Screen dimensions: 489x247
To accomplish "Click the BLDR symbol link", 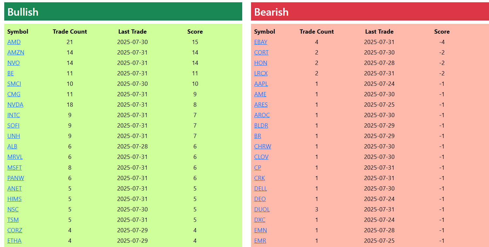I will [x=261, y=126].
